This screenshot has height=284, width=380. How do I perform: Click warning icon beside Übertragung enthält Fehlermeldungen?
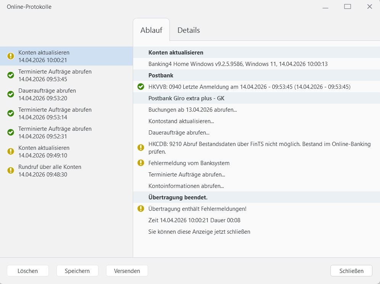pos(141,209)
